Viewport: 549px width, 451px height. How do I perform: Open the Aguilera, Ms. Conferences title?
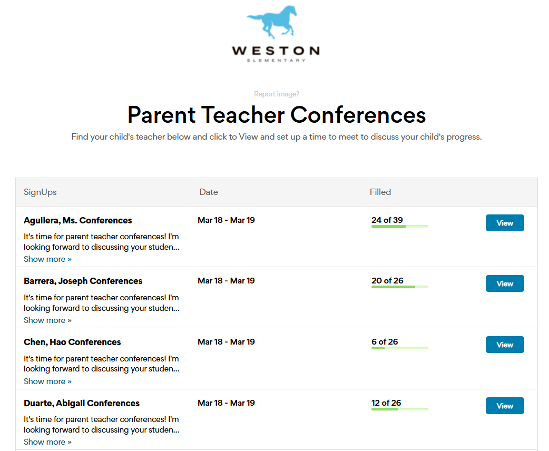[x=78, y=220]
